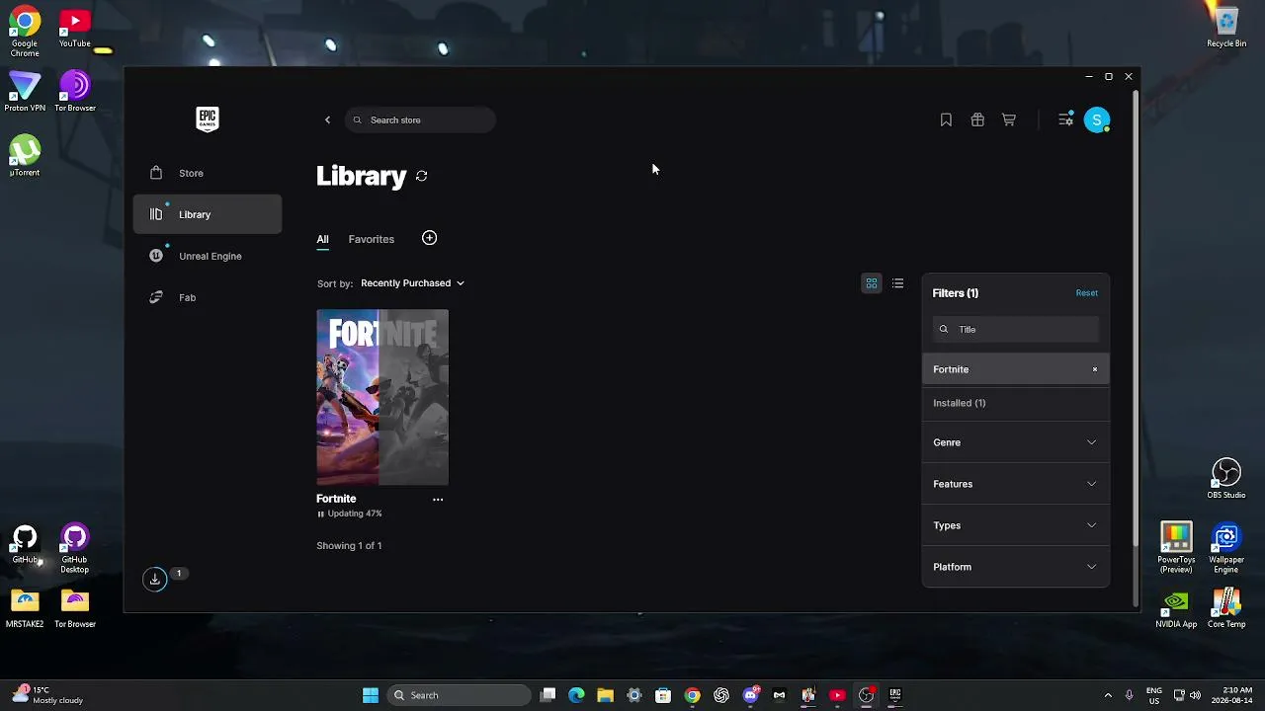The width and height of the screenshot is (1265, 711).
Task: Reset all library filters
Action: click(x=1087, y=293)
